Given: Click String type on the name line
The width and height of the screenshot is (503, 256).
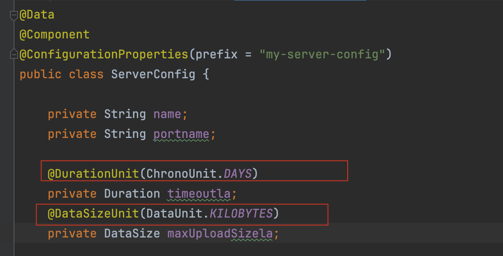Looking at the screenshot, I should [x=125, y=114].
